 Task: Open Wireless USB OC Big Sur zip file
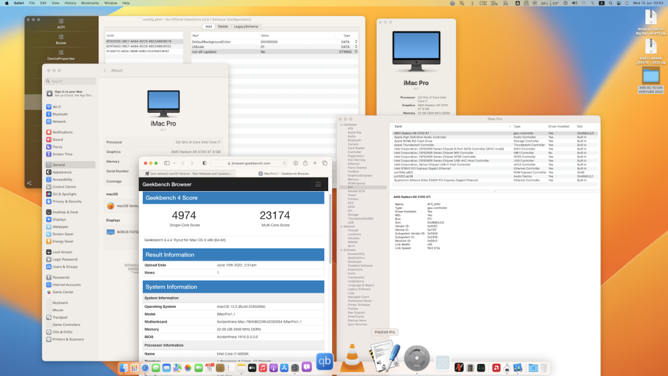point(651,22)
